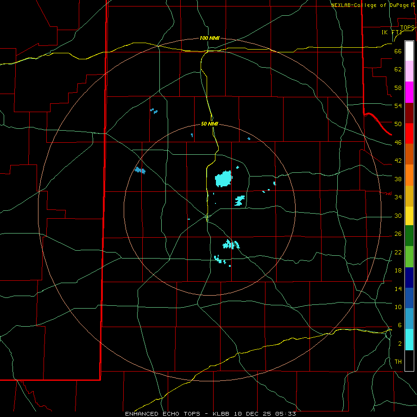This screenshot has height=417, width=417.
Task: Click the legend value 2
Action: [x=400, y=343]
